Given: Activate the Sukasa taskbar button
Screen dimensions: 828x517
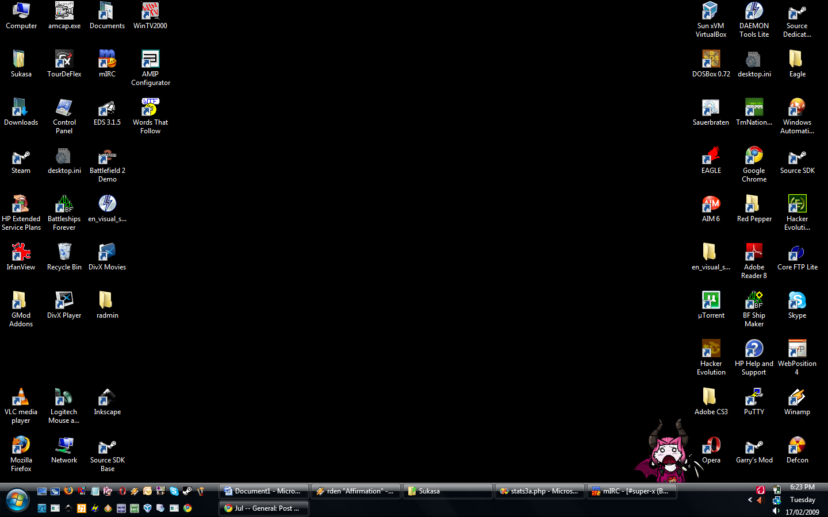Looking at the screenshot, I should coord(448,491).
